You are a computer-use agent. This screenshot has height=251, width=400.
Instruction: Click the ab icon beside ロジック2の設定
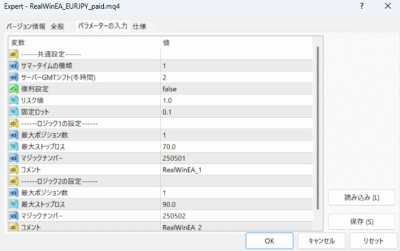[x=13, y=181]
